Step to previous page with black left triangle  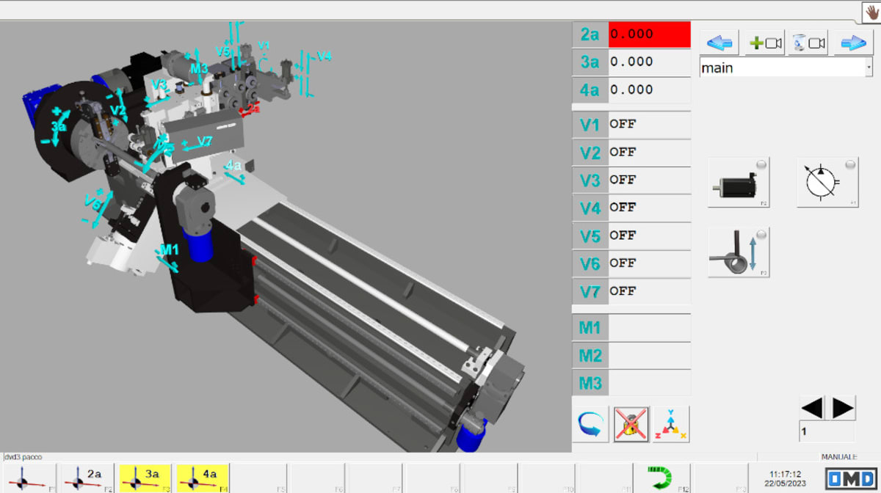811,407
